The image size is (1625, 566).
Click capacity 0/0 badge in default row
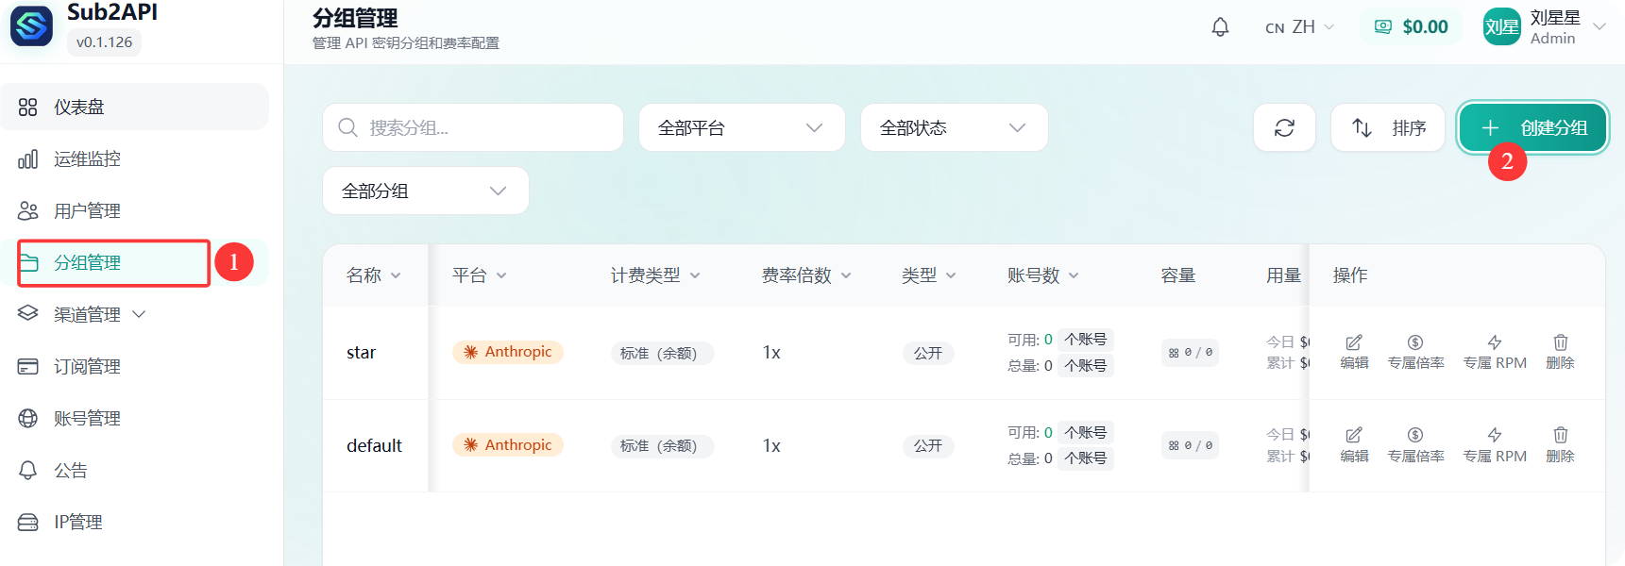(x=1190, y=445)
